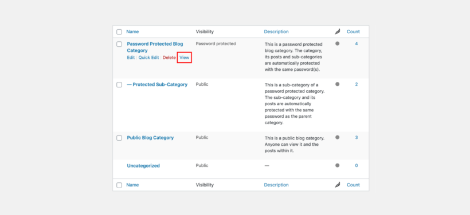The image size is (470, 215).
Task: Click Edit under Password Protected Blog Category
Action: (x=131, y=58)
